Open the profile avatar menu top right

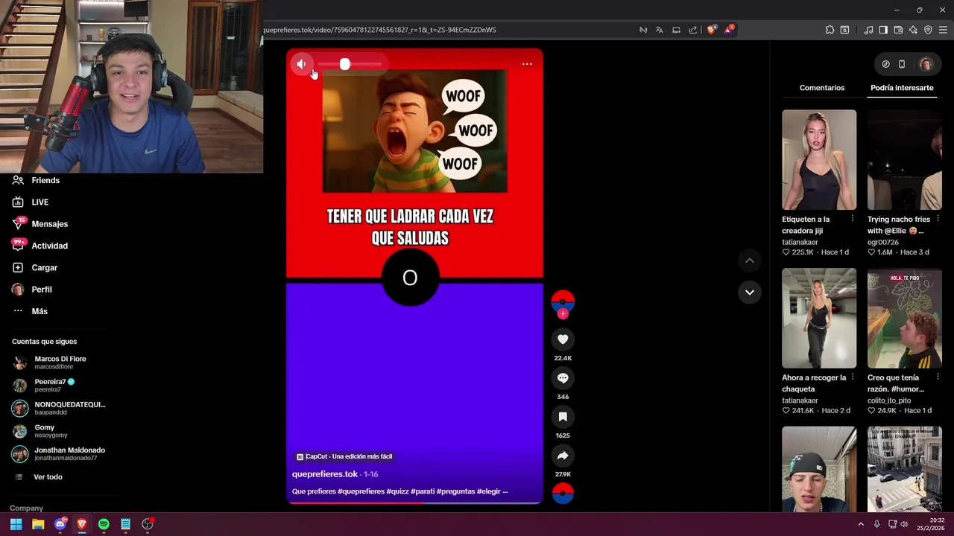[926, 64]
